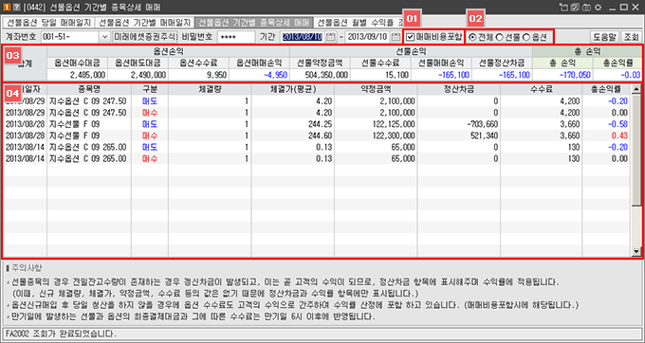Click the 총손익률 cell -0.58
This screenshot has height=343, width=645.
607,124
